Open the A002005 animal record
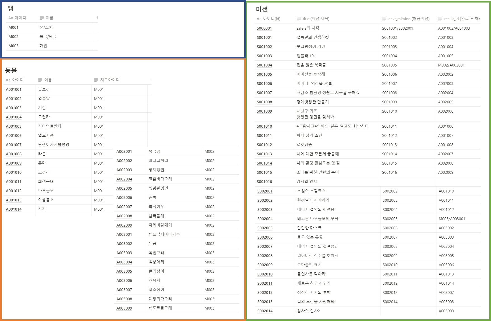 pos(124,188)
